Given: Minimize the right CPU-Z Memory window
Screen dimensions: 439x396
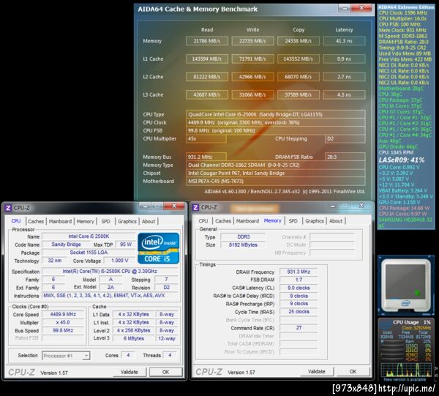Looking at the screenshot, I should point(333,206).
